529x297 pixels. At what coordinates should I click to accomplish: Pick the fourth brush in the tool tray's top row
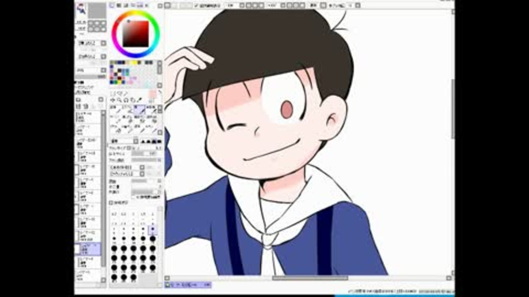click(x=152, y=110)
